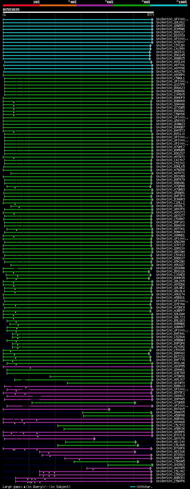The width and height of the screenshot is (190, 489).
Task: Click the purple ~60% legend segment
Action: click(95, 5)
